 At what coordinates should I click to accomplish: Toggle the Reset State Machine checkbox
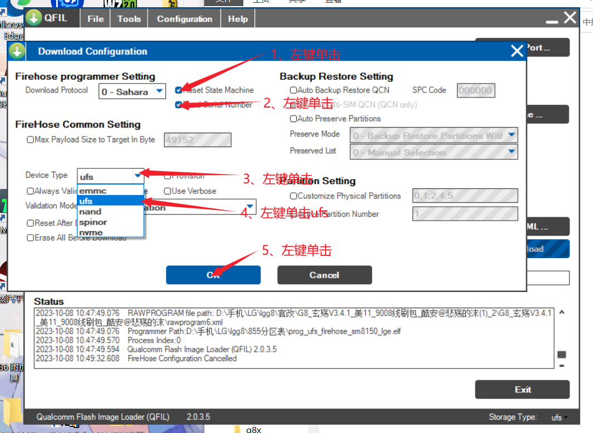pyautogui.click(x=178, y=90)
